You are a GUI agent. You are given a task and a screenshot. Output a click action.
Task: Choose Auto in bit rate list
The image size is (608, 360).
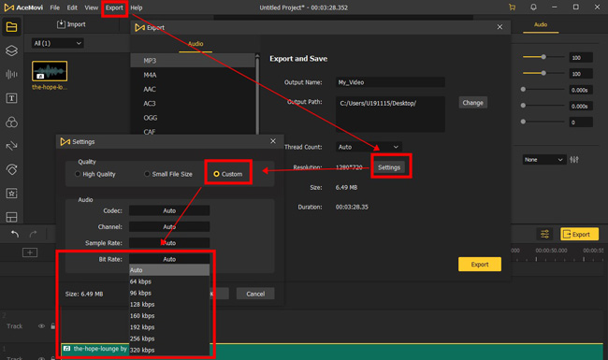169,270
